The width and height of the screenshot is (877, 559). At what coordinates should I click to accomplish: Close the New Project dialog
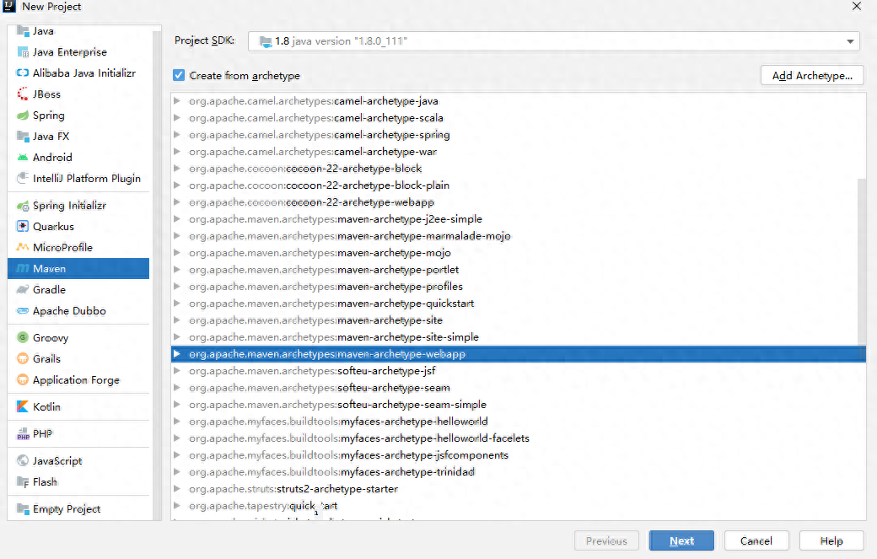pos(856,6)
